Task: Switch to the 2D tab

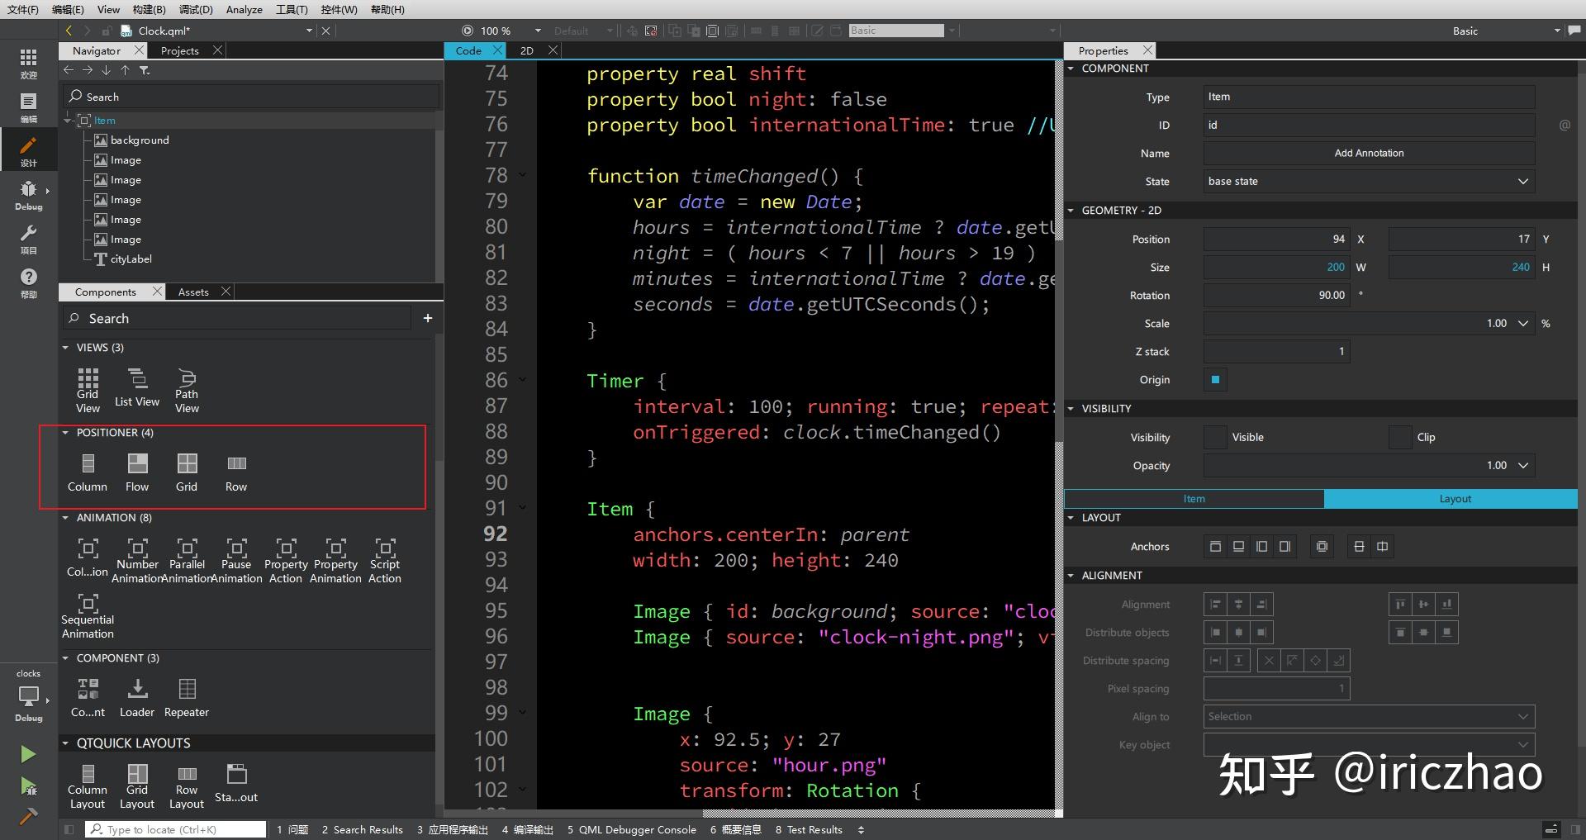Action: [x=527, y=51]
